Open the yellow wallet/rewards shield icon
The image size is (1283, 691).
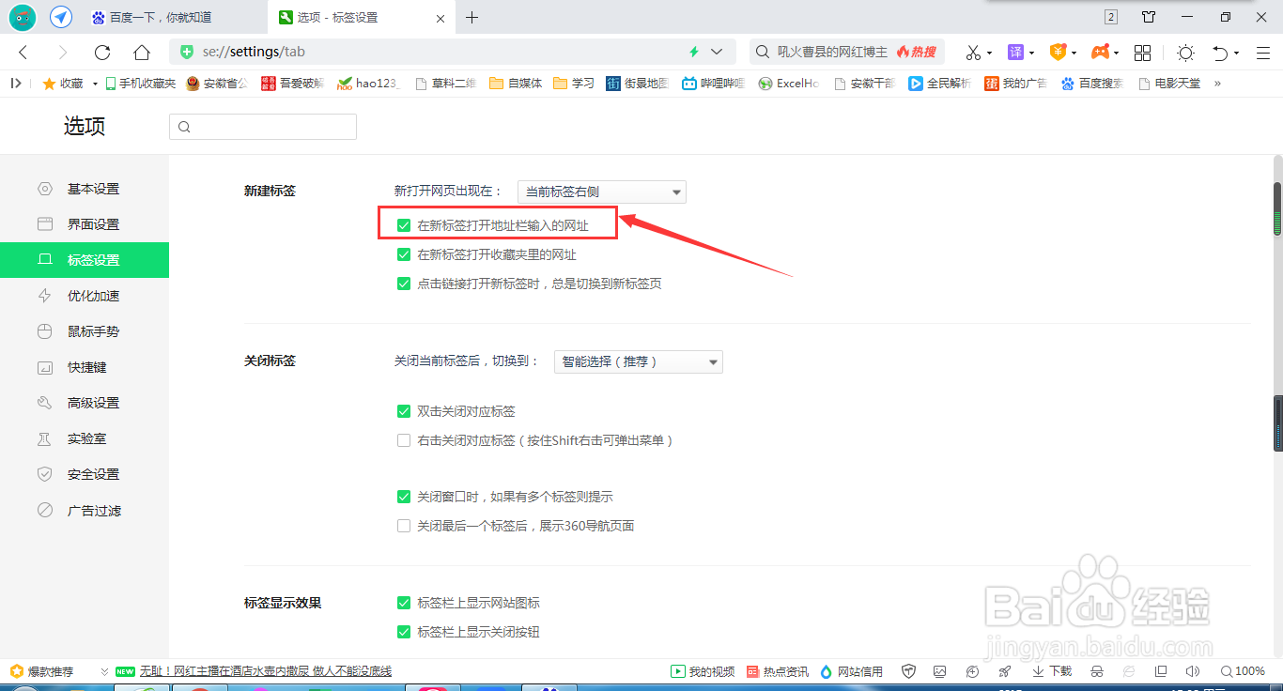pyautogui.click(x=1060, y=53)
